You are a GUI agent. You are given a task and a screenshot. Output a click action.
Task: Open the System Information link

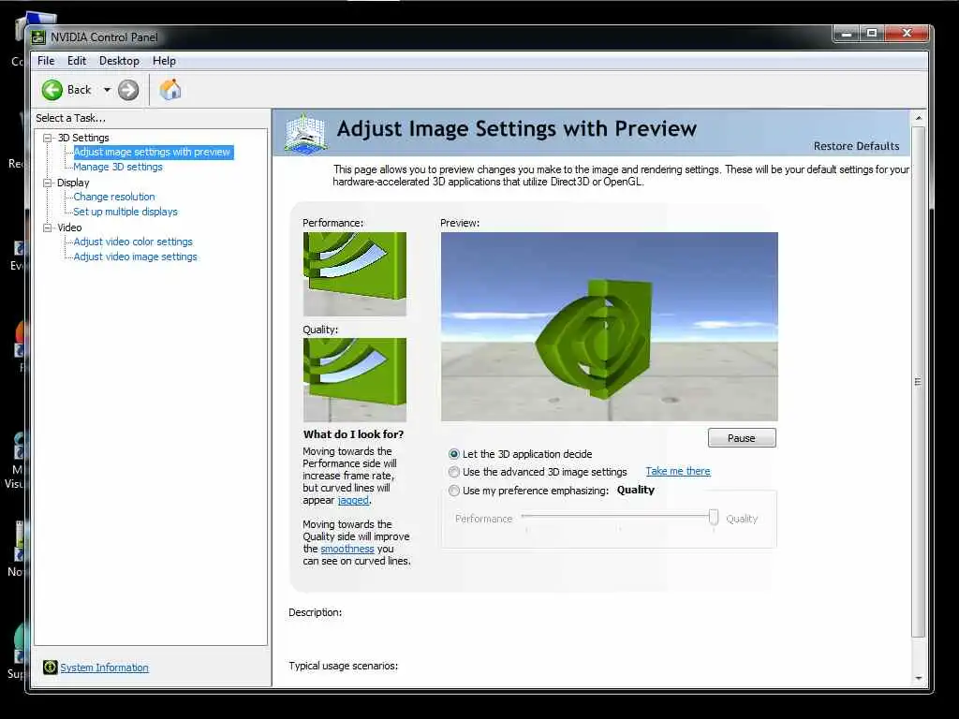click(104, 668)
